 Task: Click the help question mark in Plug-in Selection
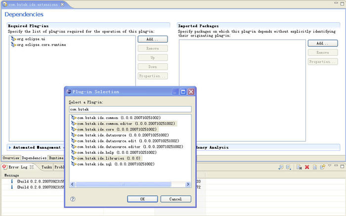[73, 199]
